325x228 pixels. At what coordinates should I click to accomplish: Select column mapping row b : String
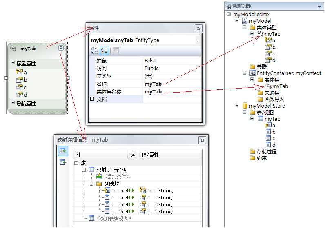137,197
